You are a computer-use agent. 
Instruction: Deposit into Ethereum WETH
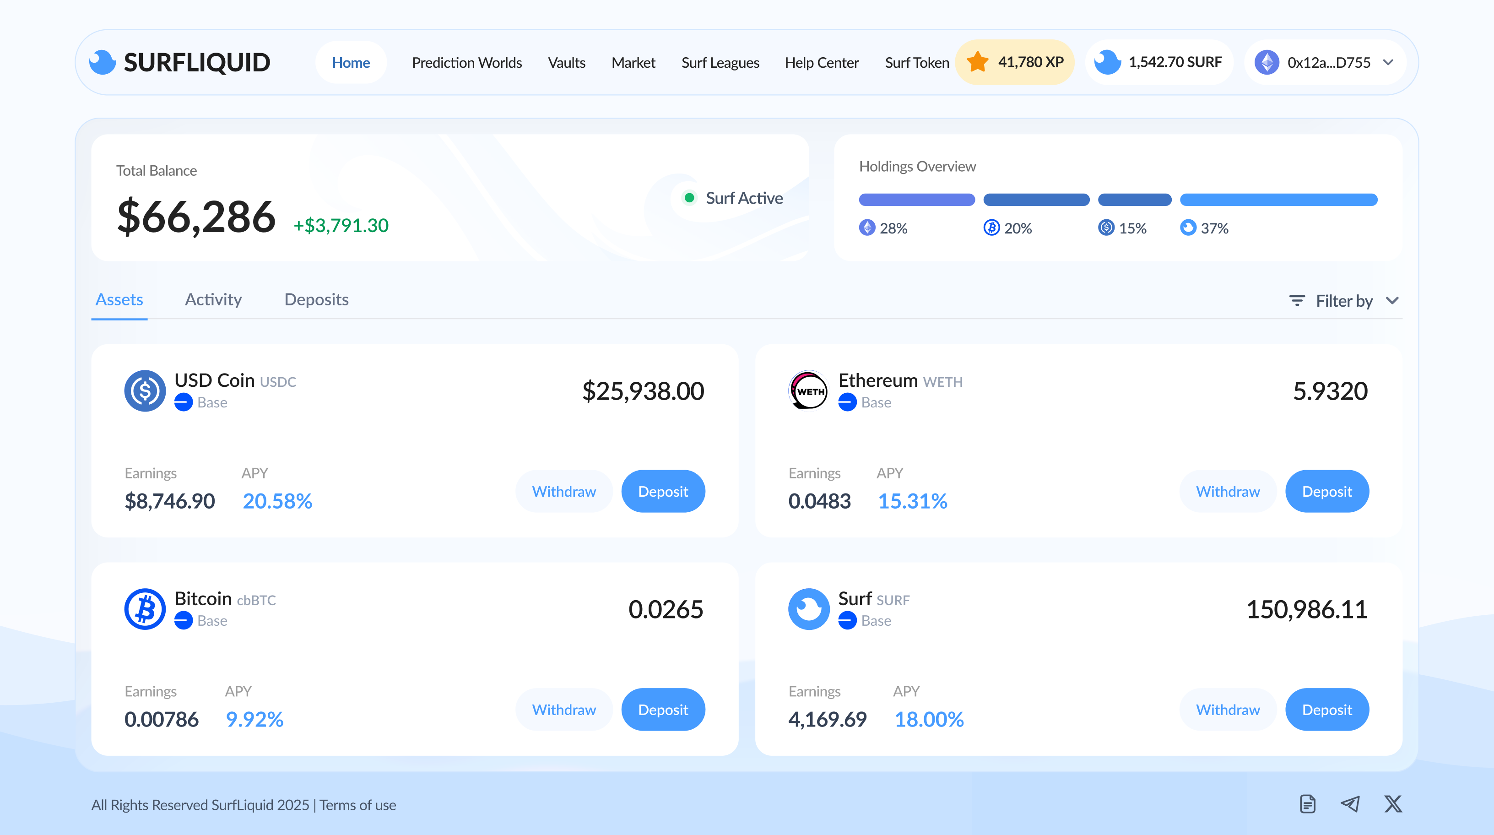(x=1327, y=491)
